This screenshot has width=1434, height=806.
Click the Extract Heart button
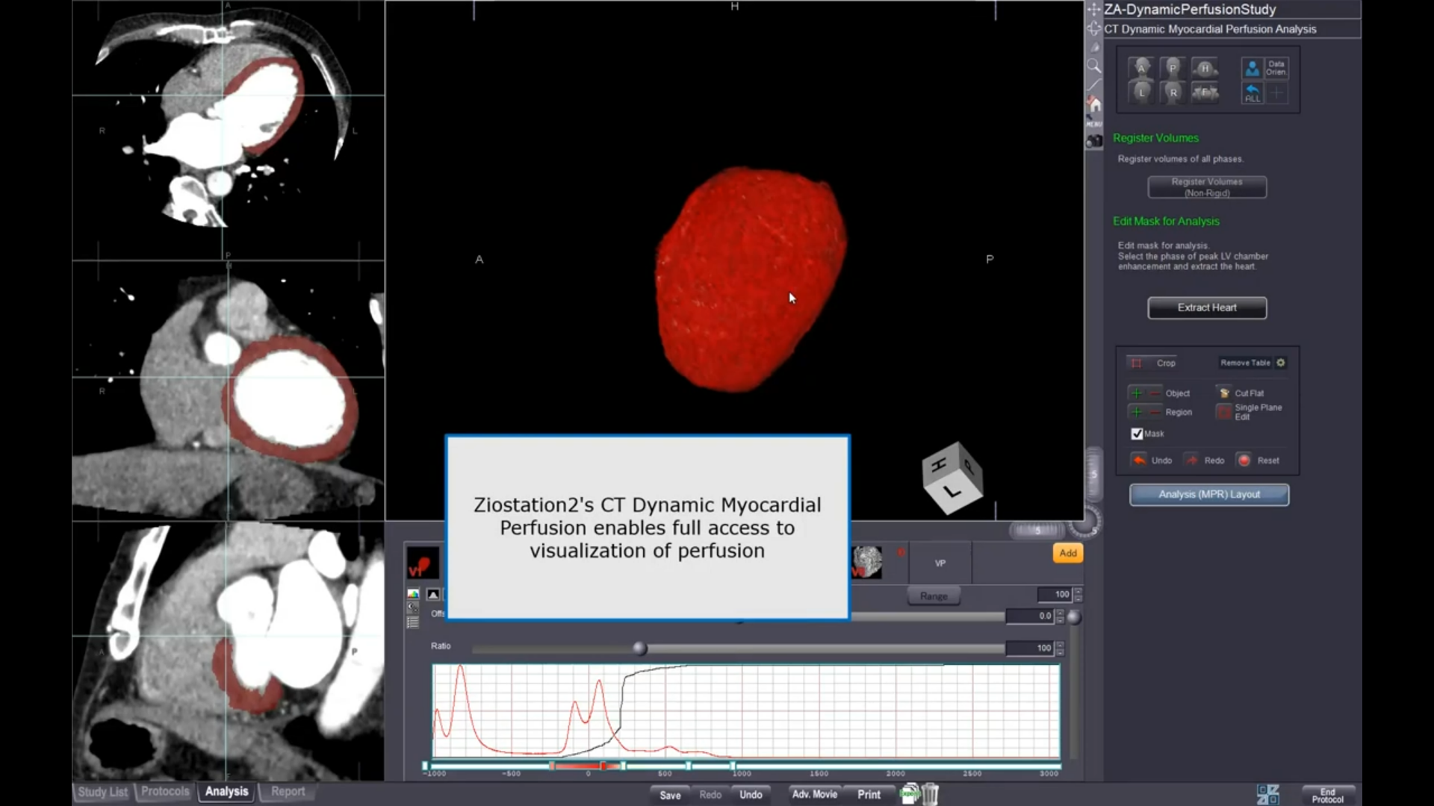pyautogui.click(x=1207, y=307)
